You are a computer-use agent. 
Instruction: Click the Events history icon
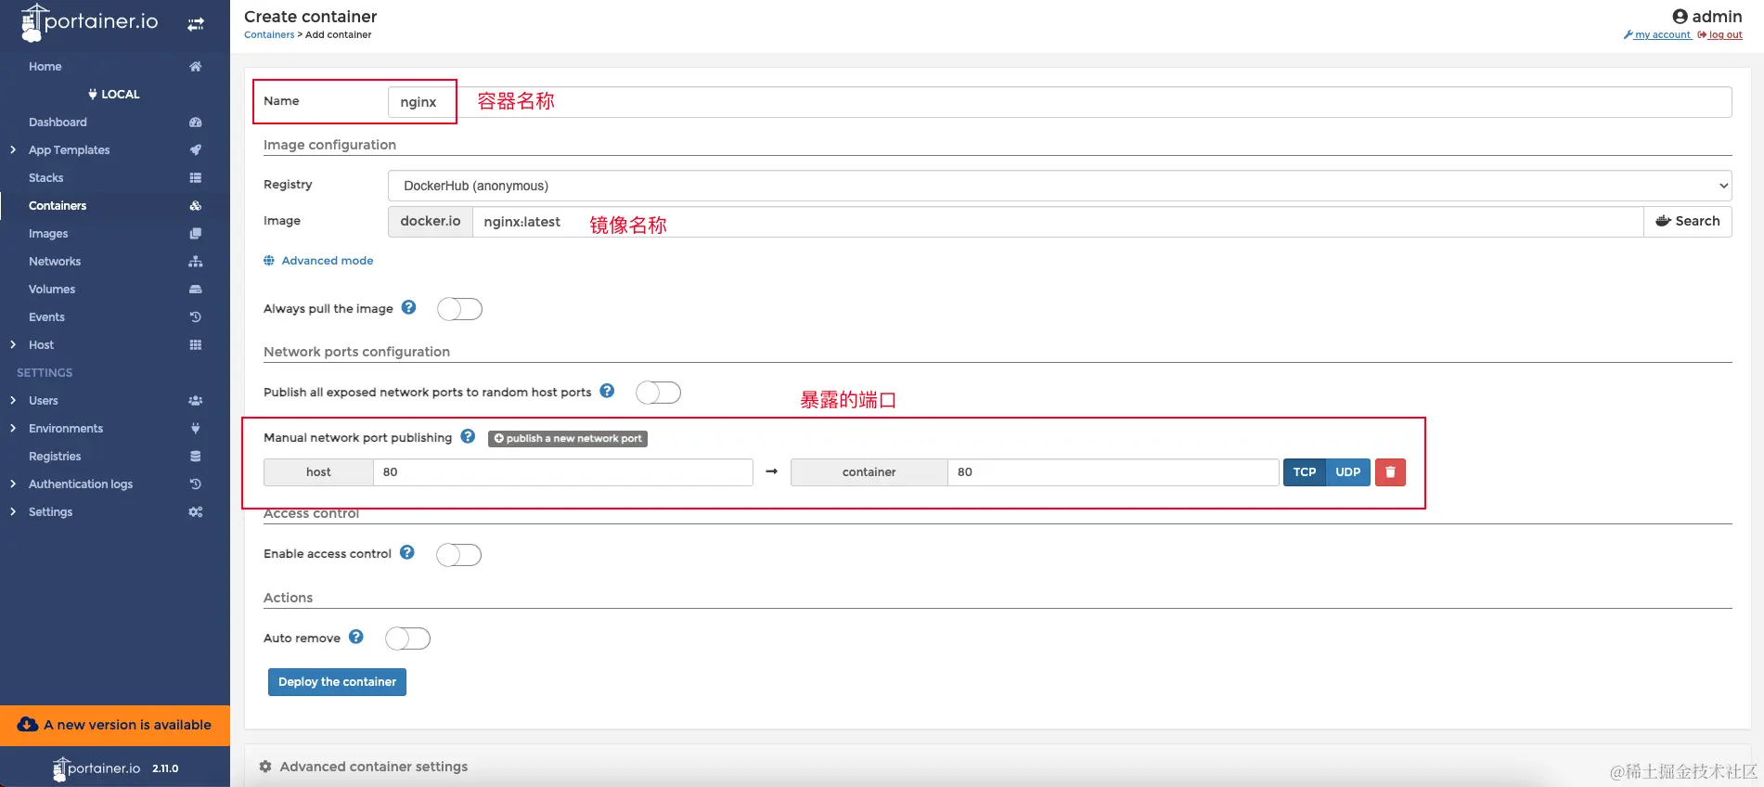(x=195, y=316)
